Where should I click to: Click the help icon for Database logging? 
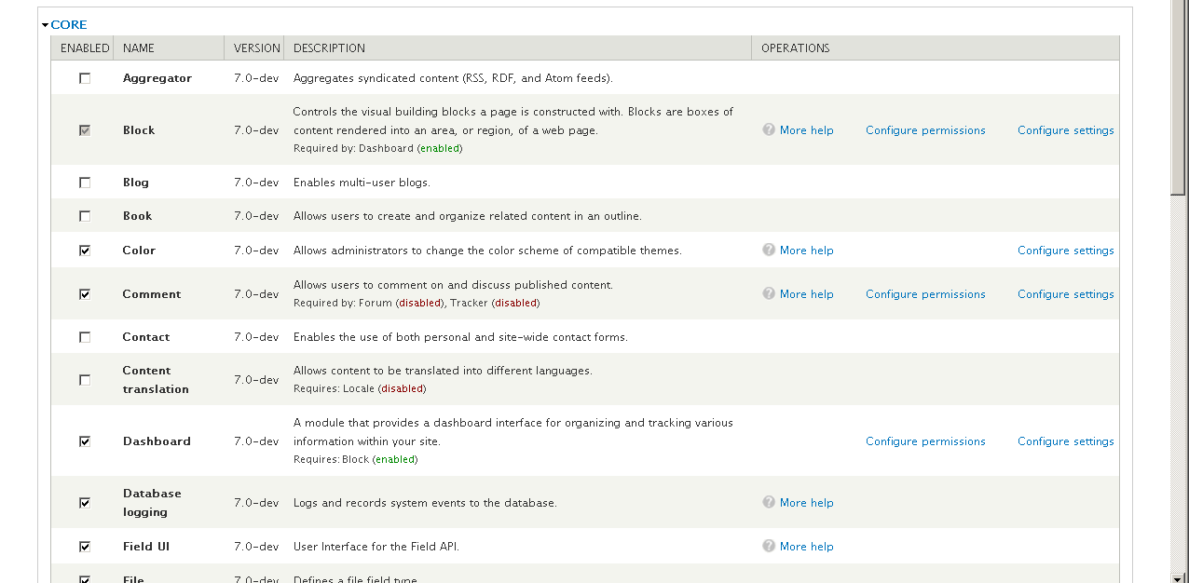[769, 502]
